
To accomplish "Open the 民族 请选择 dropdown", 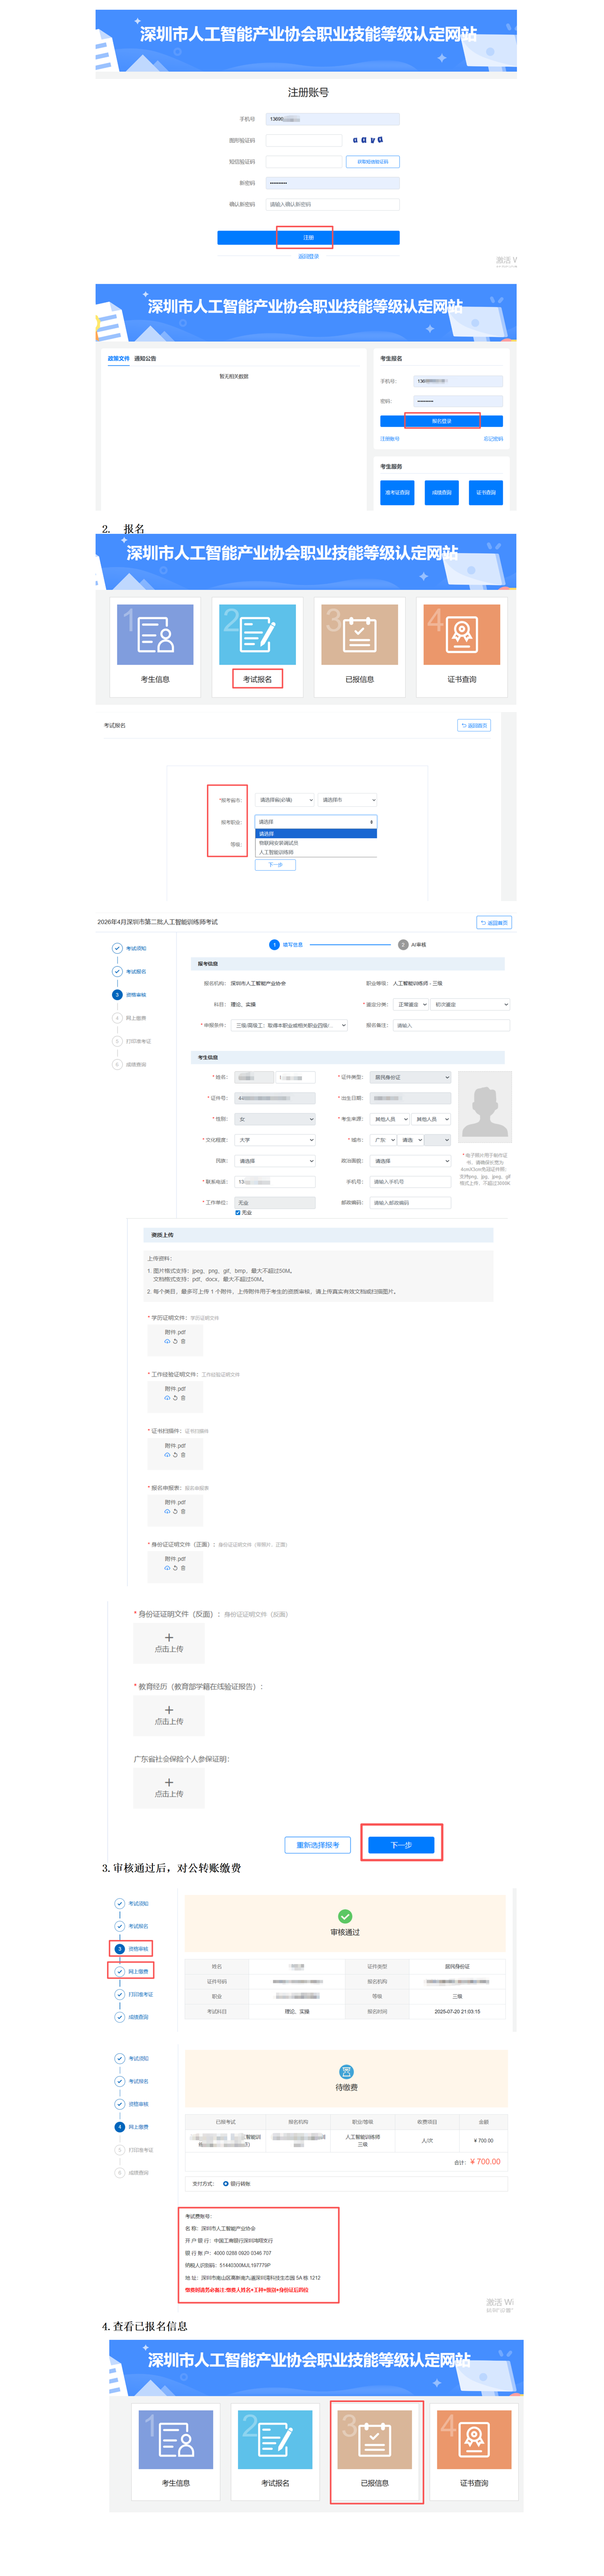I will click(x=275, y=1161).
